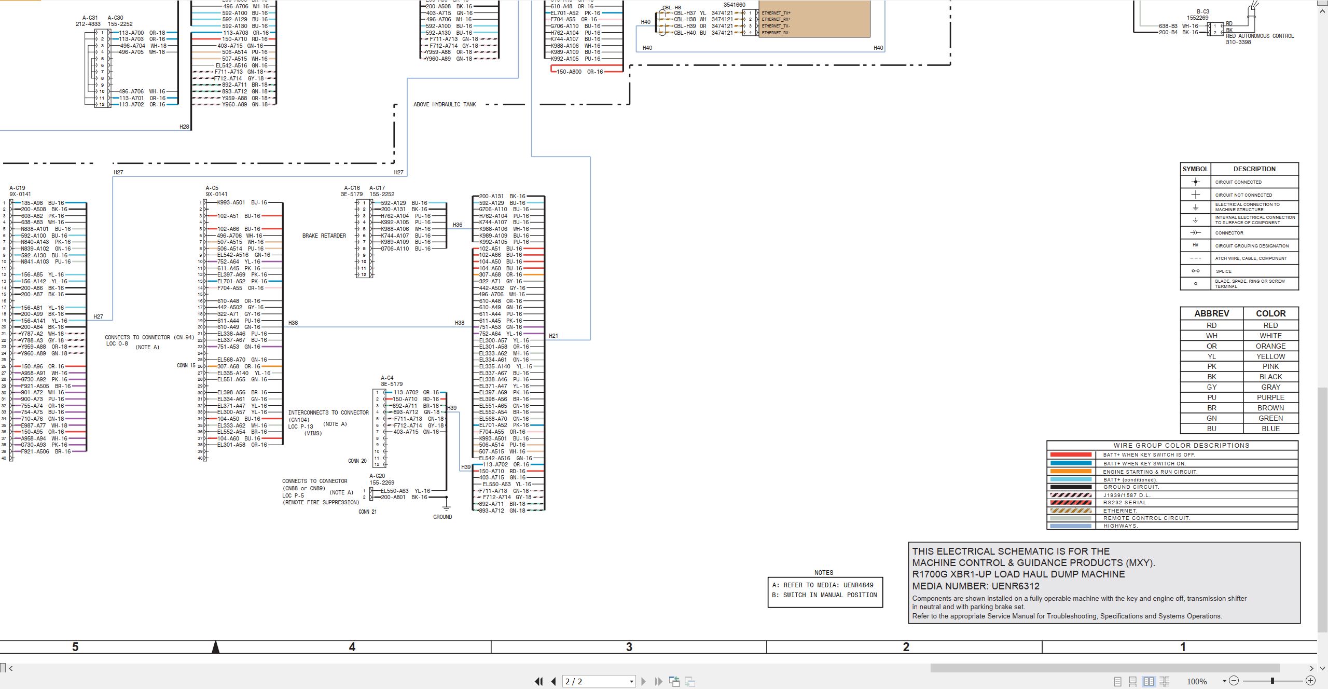The image size is (1328, 689).
Task: Click the BATT+ key switch off red swatch
Action: (1071, 455)
